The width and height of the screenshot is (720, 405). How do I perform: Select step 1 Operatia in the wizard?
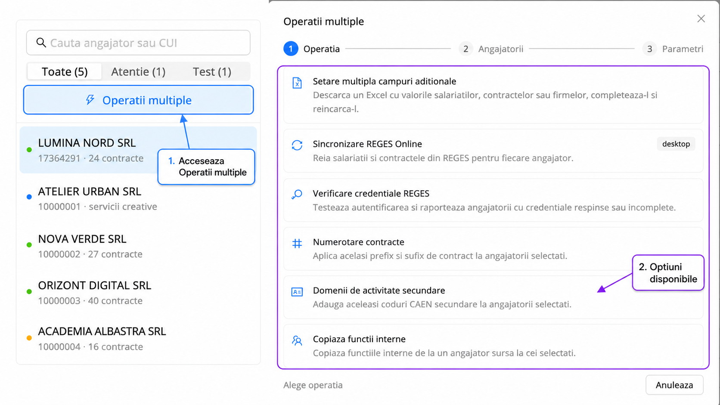click(312, 49)
